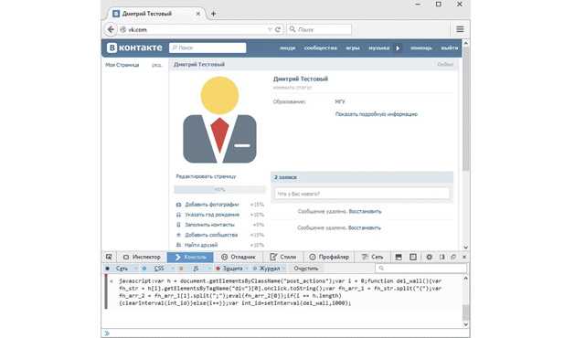Open a new tab with the plus icon

[x=213, y=14]
